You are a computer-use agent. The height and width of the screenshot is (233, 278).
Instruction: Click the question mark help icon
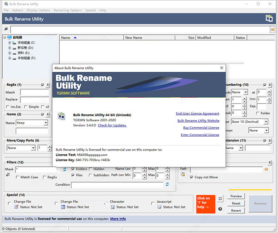click(x=220, y=209)
